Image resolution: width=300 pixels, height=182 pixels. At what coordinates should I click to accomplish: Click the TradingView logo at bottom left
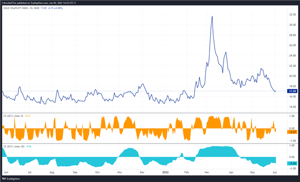point(11,179)
